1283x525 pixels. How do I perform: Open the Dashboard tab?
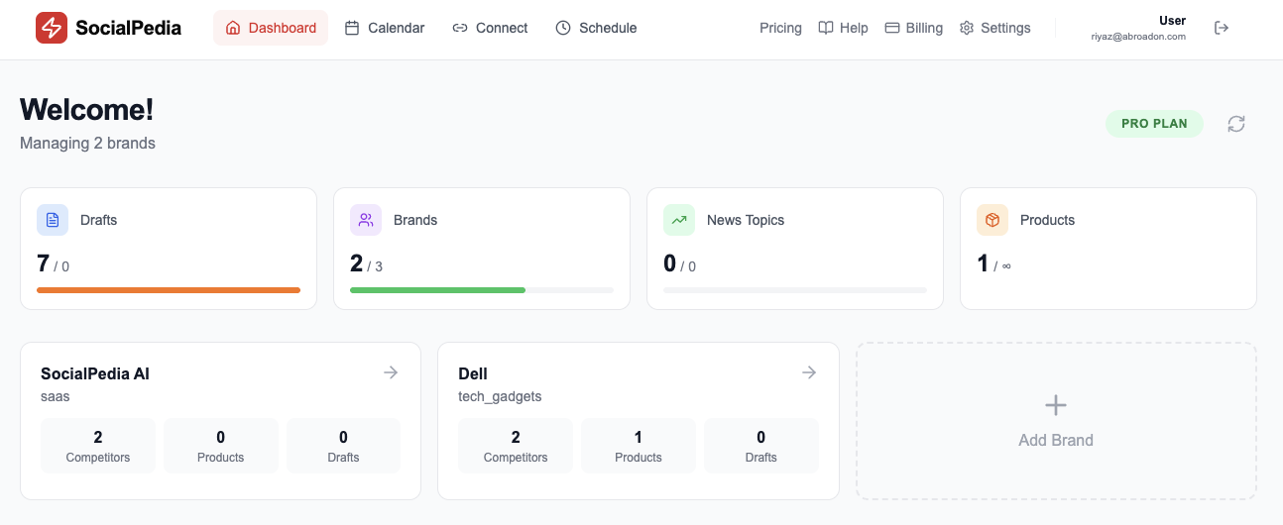pos(271,28)
